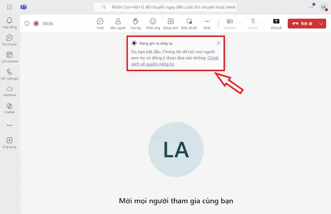Click the red recording indicator
Image resolution: width=331 pixels, height=214 pixels.
coord(36,23)
